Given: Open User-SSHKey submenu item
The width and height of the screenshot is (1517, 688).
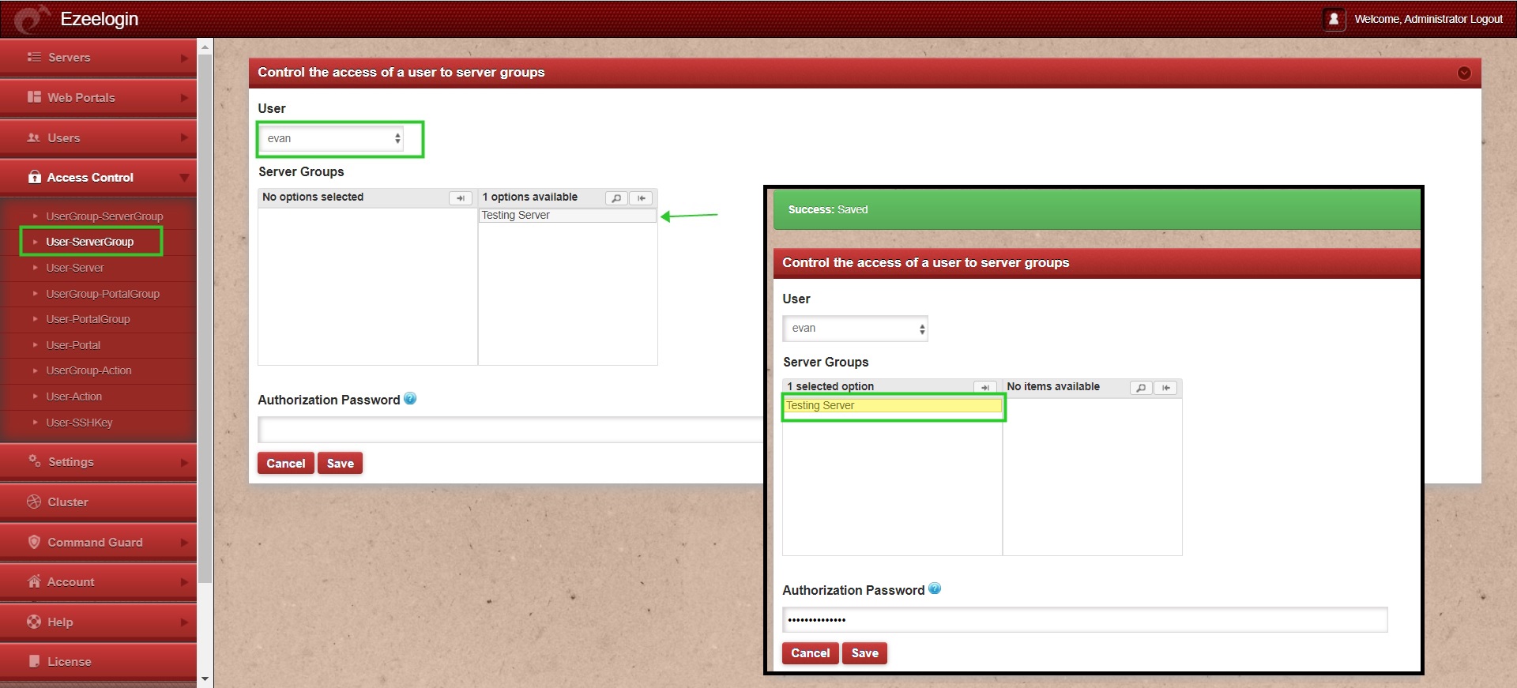Looking at the screenshot, I should 79,423.
